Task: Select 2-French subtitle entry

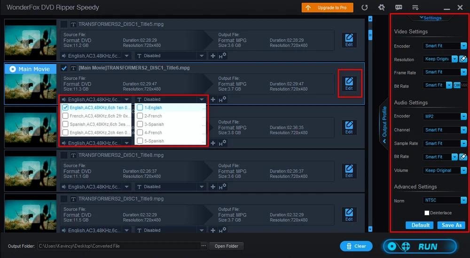Action: (170, 116)
